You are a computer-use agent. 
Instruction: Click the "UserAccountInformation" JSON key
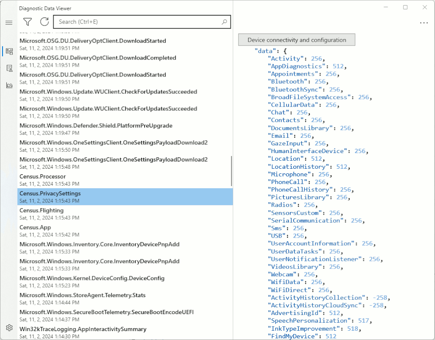pyautogui.click(x=311, y=244)
